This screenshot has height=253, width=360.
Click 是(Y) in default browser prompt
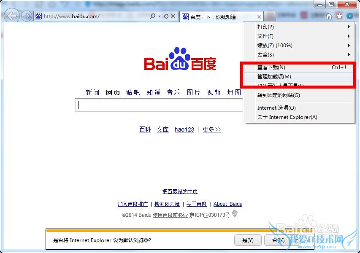pyautogui.click(x=248, y=240)
